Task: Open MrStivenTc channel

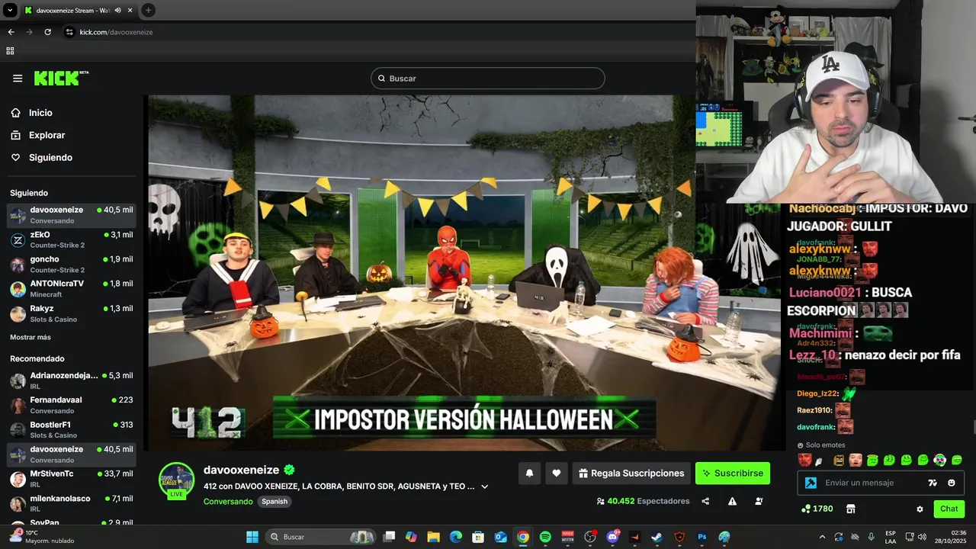Action: tap(72, 479)
